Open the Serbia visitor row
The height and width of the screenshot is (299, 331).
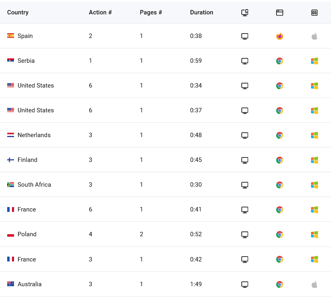click(x=166, y=61)
